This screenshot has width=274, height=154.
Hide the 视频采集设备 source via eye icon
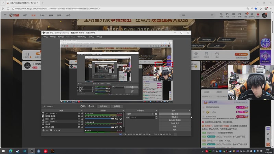(79, 116)
